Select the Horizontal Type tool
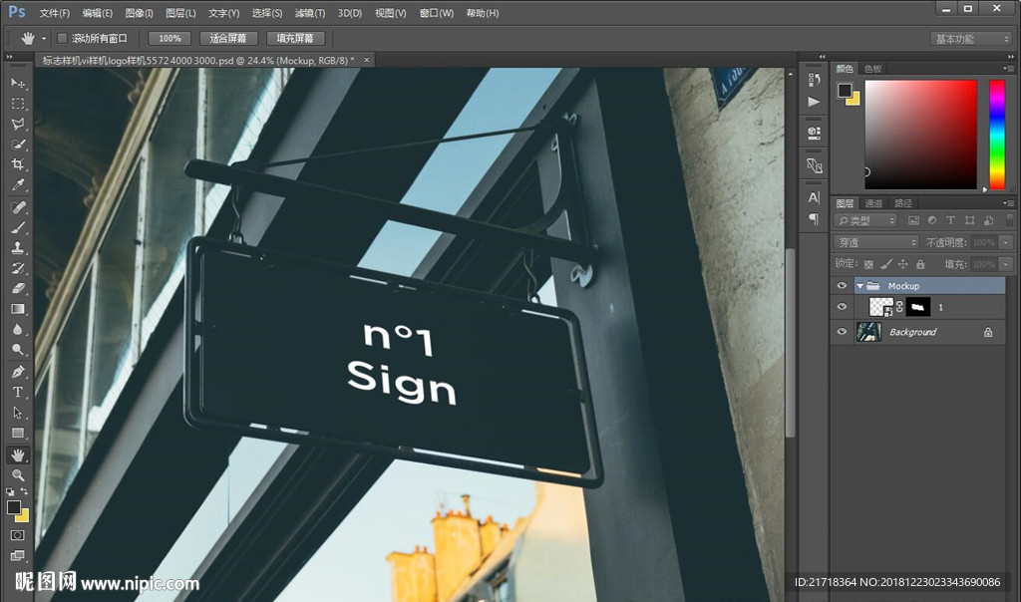This screenshot has width=1021, height=602. pyautogui.click(x=18, y=392)
